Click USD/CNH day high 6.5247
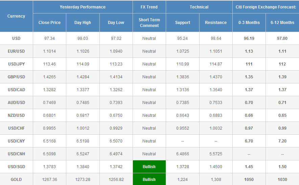 [x=83, y=154]
